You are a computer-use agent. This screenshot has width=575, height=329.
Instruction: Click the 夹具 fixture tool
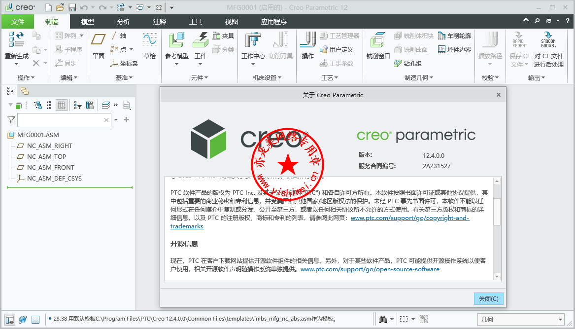pos(223,36)
